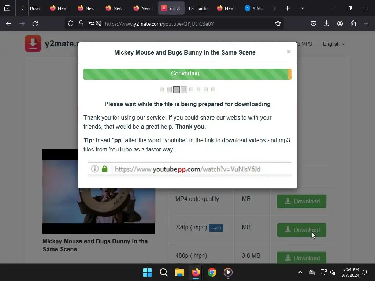The image size is (375, 281).
Task: Launch Google Chrome from taskbar
Action: pos(212,272)
